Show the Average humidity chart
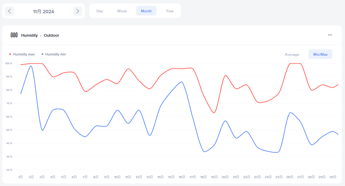This screenshot has width=345, height=186. tap(292, 54)
